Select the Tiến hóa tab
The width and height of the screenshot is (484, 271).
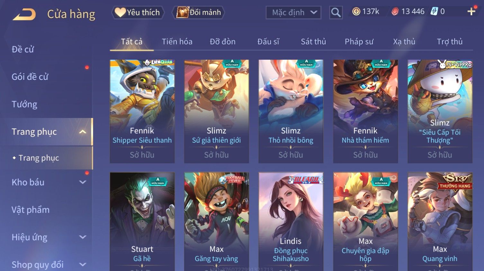point(177,42)
